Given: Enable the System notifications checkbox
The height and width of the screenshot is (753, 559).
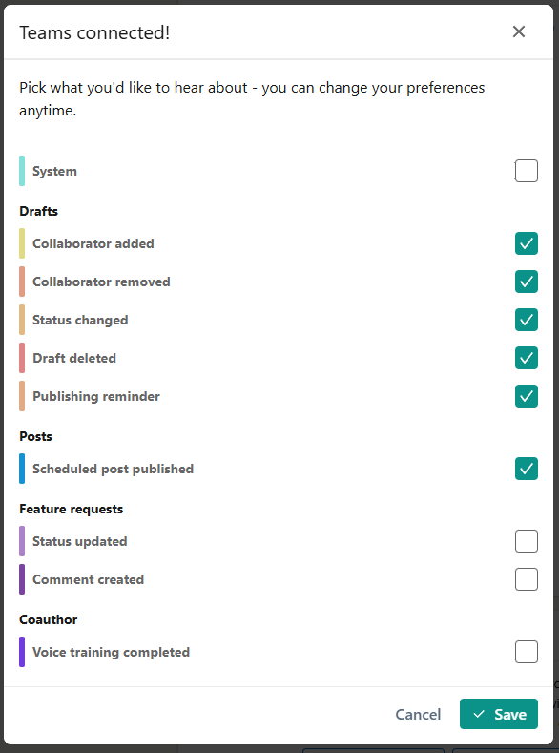Looking at the screenshot, I should click(527, 171).
